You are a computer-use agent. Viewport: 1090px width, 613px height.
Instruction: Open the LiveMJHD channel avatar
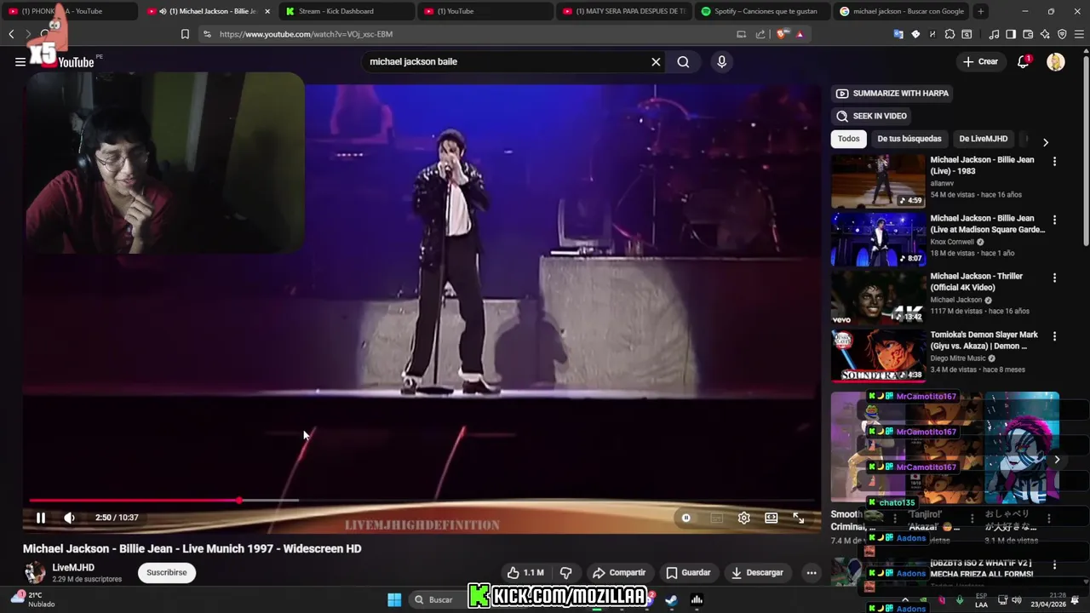pyautogui.click(x=35, y=573)
